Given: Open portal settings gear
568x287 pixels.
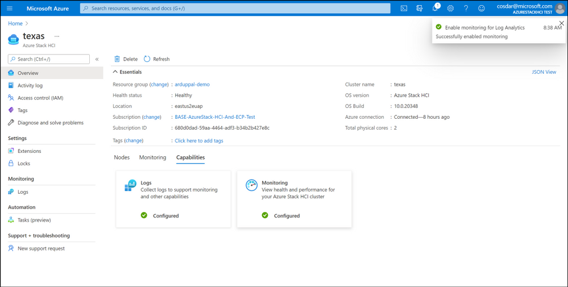Looking at the screenshot, I should 450,9.
